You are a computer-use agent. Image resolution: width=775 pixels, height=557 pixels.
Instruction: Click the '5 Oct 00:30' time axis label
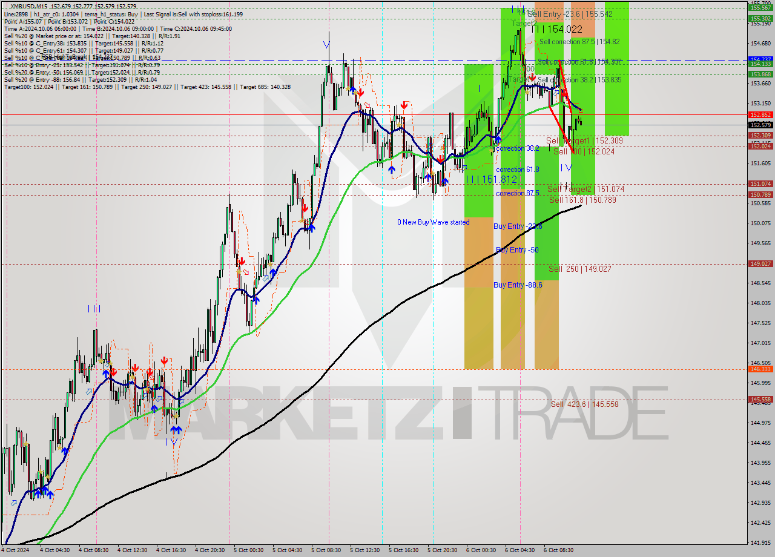pyautogui.click(x=250, y=550)
